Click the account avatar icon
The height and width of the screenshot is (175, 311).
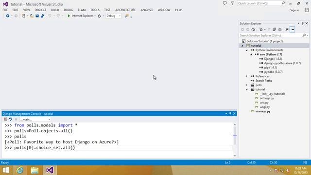pos(307,10)
